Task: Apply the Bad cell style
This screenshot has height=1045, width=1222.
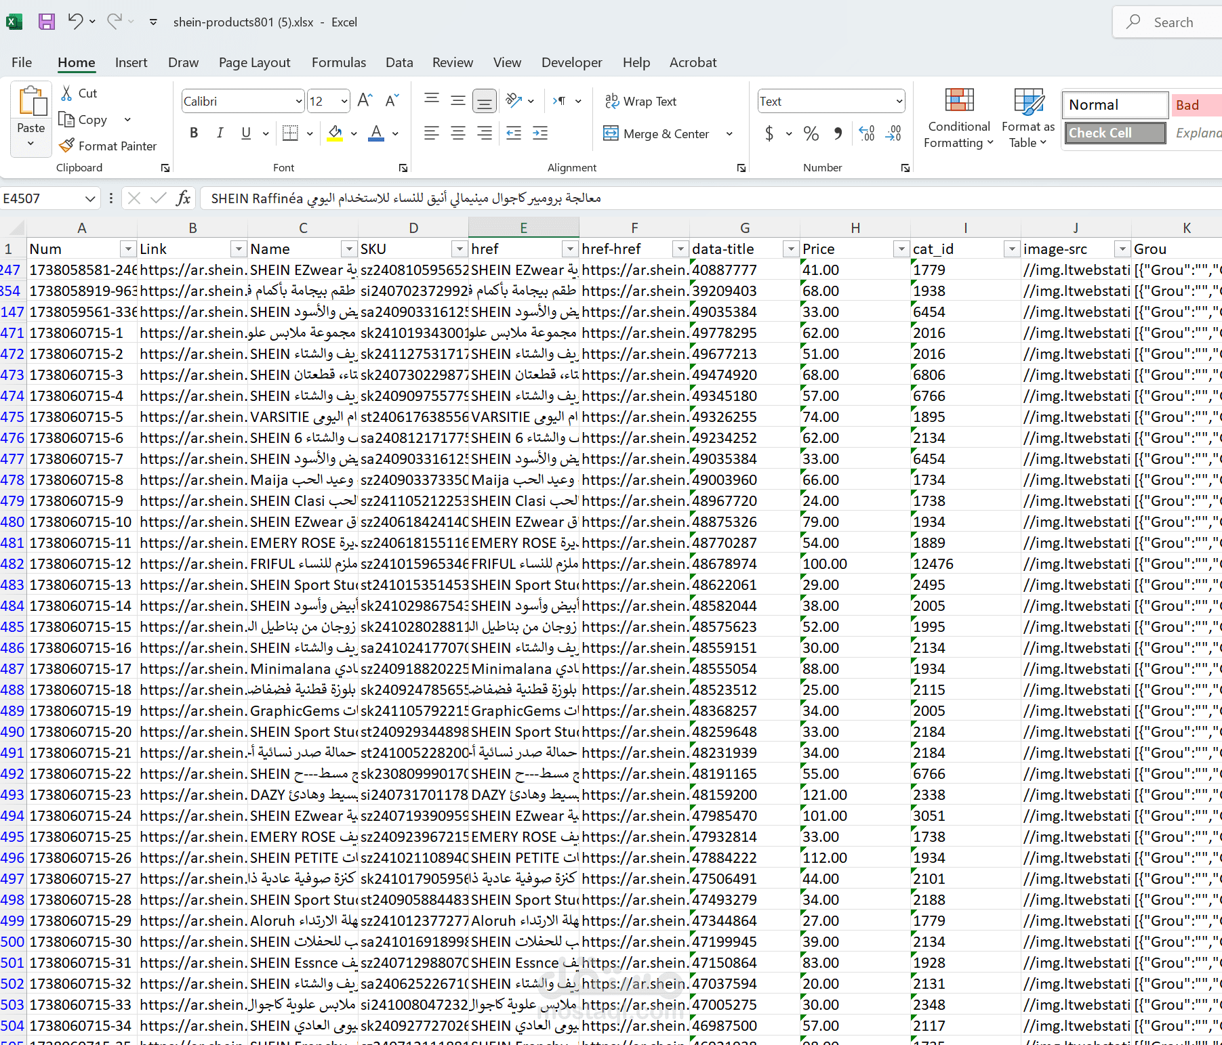Action: (1196, 105)
